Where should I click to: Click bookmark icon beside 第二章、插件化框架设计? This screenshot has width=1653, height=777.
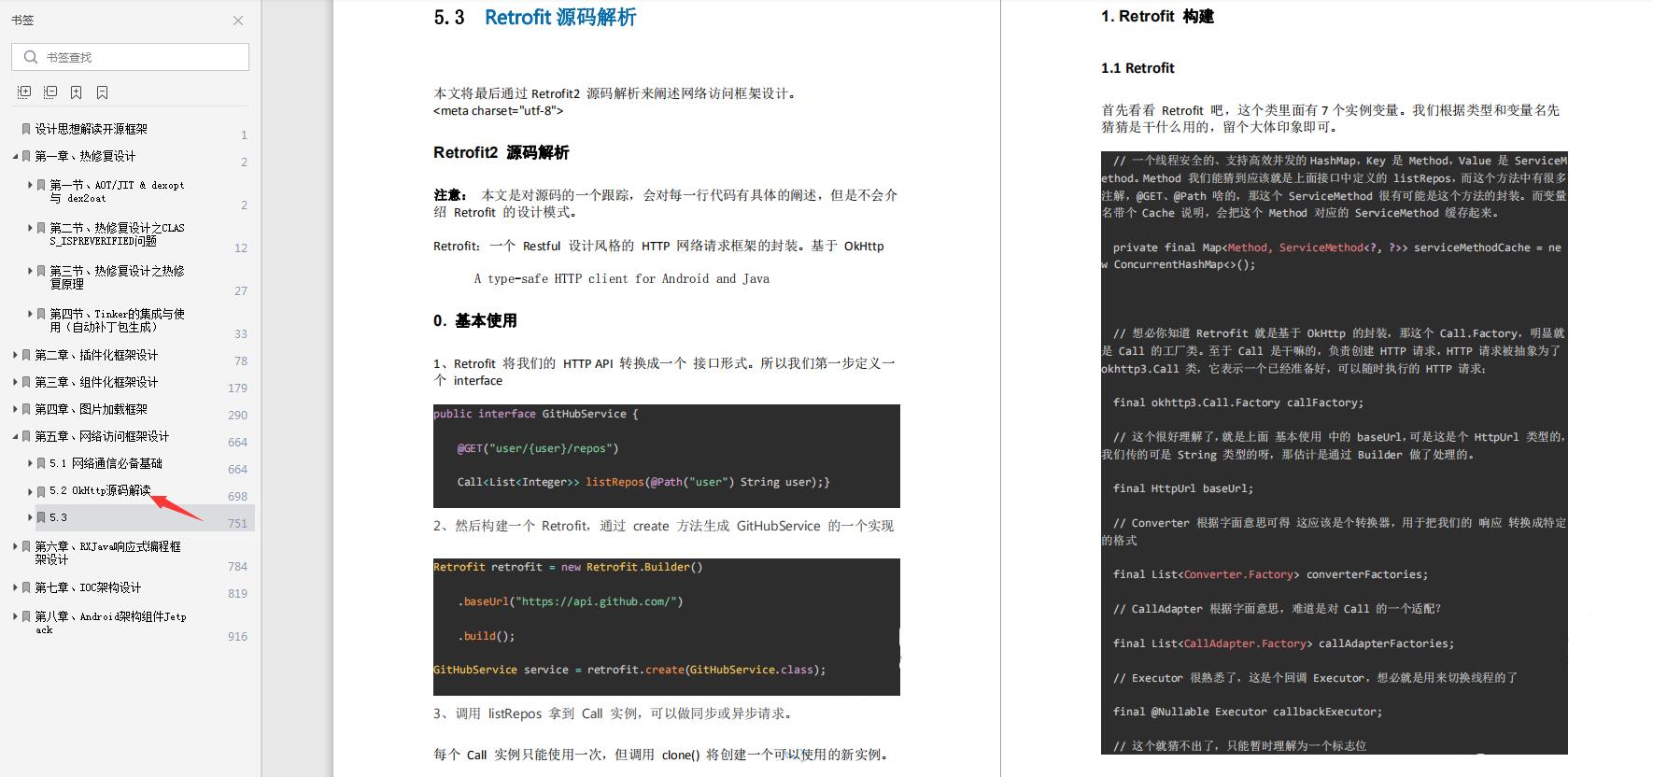[x=26, y=355]
